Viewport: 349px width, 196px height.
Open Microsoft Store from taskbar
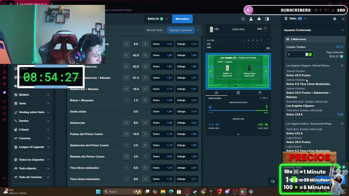pyautogui.click(x=179, y=192)
